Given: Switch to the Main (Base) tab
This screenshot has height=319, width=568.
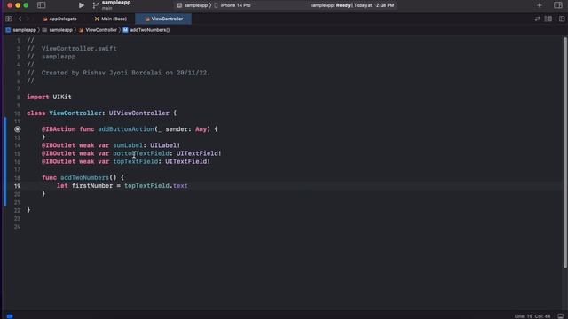Looking at the screenshot, I should pyautogui.click(x=110, y=19).
